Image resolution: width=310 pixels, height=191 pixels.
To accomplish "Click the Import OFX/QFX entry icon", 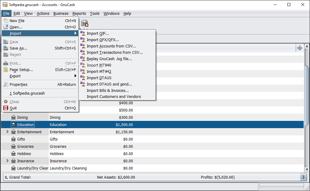I will 83,40.
